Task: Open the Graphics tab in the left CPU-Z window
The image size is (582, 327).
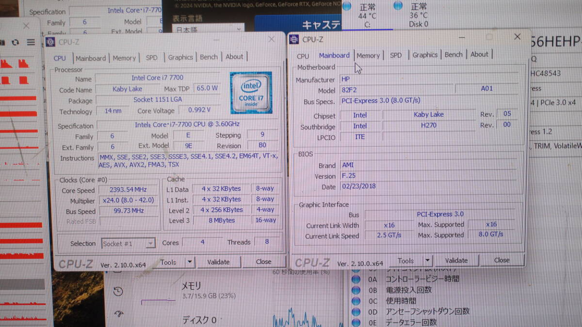Action: click(180, 57)
